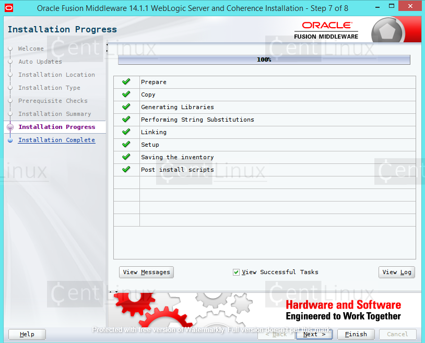Click the 100% progress bar
The height and width of the screenshot is (343, 425).
point(264,60)
